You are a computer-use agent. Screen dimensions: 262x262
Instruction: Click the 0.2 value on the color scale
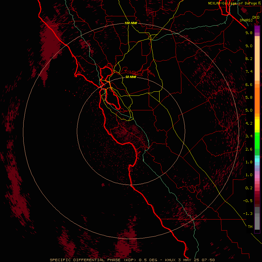[x=249, y=188]
